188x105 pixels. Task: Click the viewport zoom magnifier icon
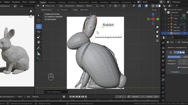[157, 27]
